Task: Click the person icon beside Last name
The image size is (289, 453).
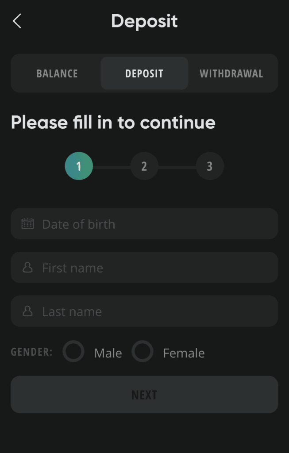Action: 28,311
